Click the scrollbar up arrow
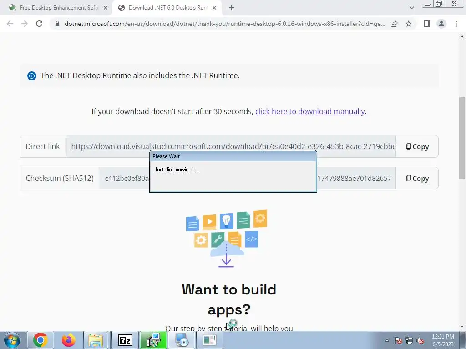This screenshot has height=349, width=466. point(462,36)
